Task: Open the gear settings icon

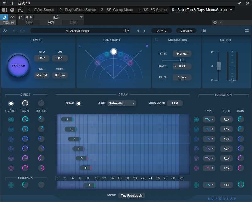Action: [215, 22]
